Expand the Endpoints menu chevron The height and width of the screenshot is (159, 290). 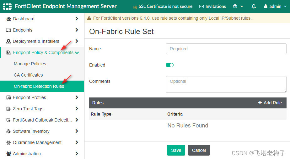point(77,30)
